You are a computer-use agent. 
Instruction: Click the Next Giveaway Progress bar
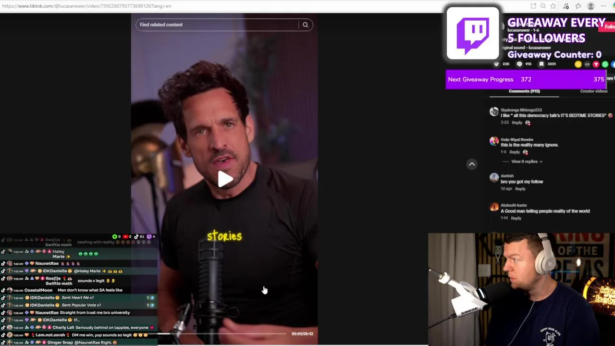tap(526, 79)
